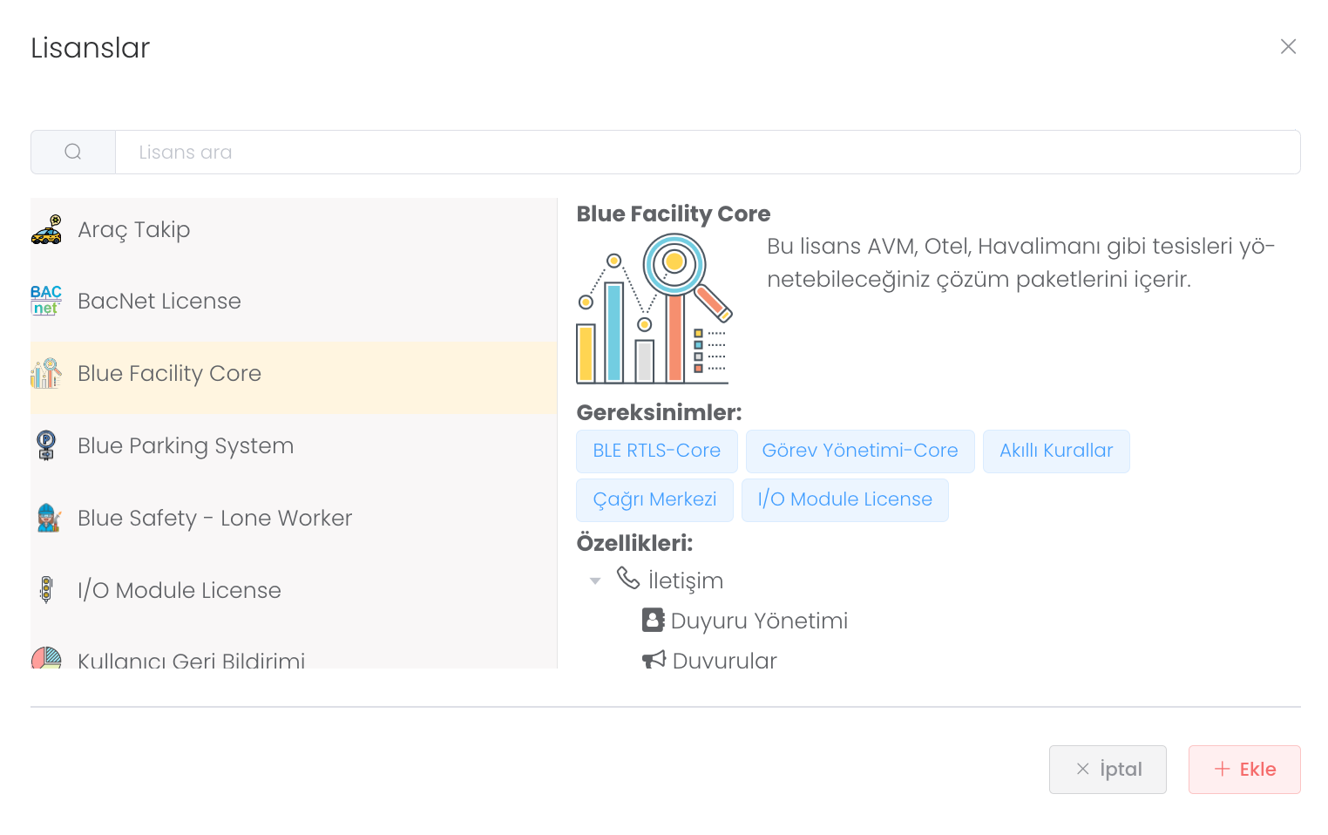Click the Araç Takip taxi icon
The image size is (1328, 835).
click(x=46, y=229)
